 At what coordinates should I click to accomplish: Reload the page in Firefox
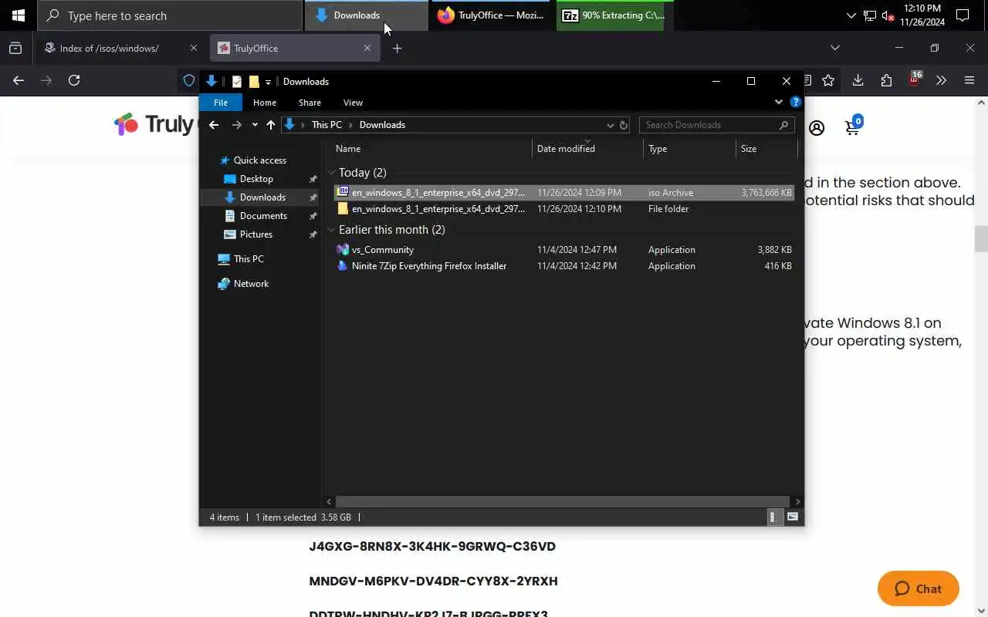pyautogui.click(x=74, y=80)
